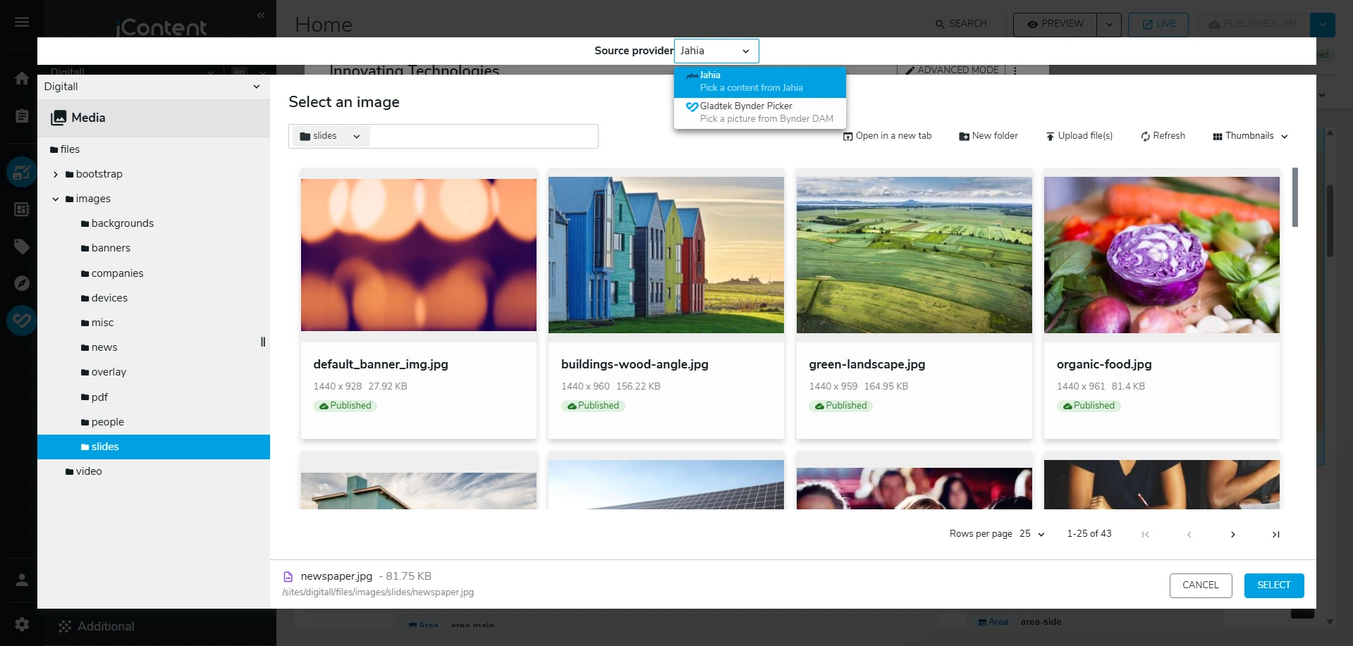The image size is (1353, 646).
Task: Switch to Advanced Mode
Action: [x=951, y=70]
